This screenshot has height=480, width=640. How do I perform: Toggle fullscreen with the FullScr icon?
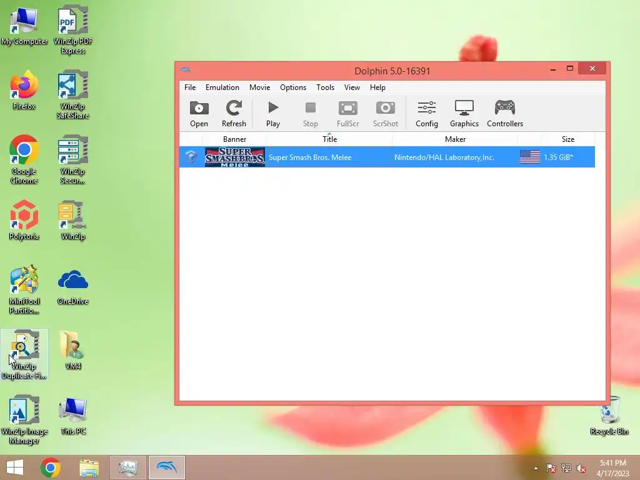click(347, 114)
